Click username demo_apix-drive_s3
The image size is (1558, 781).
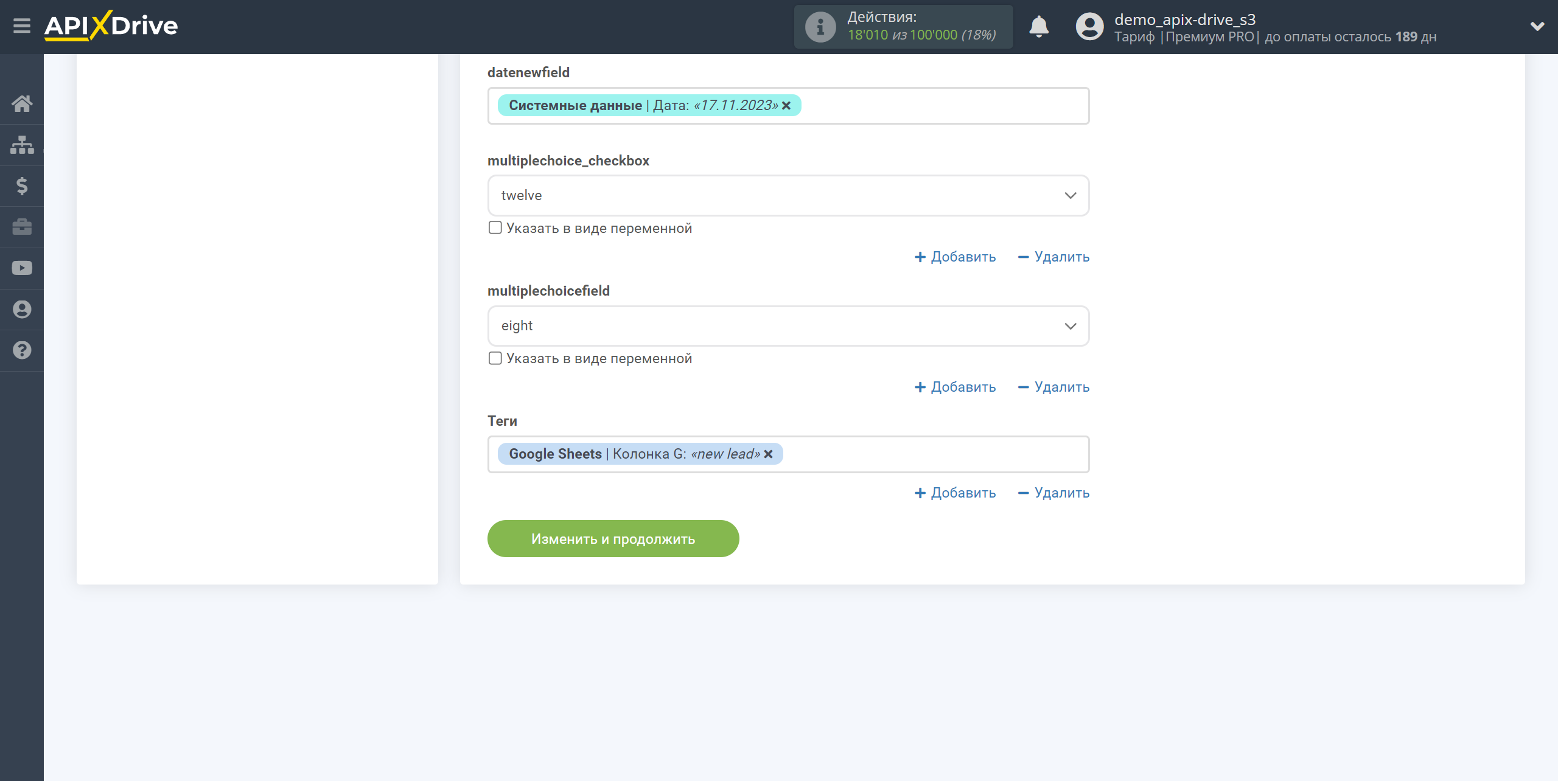[1185, 19]
